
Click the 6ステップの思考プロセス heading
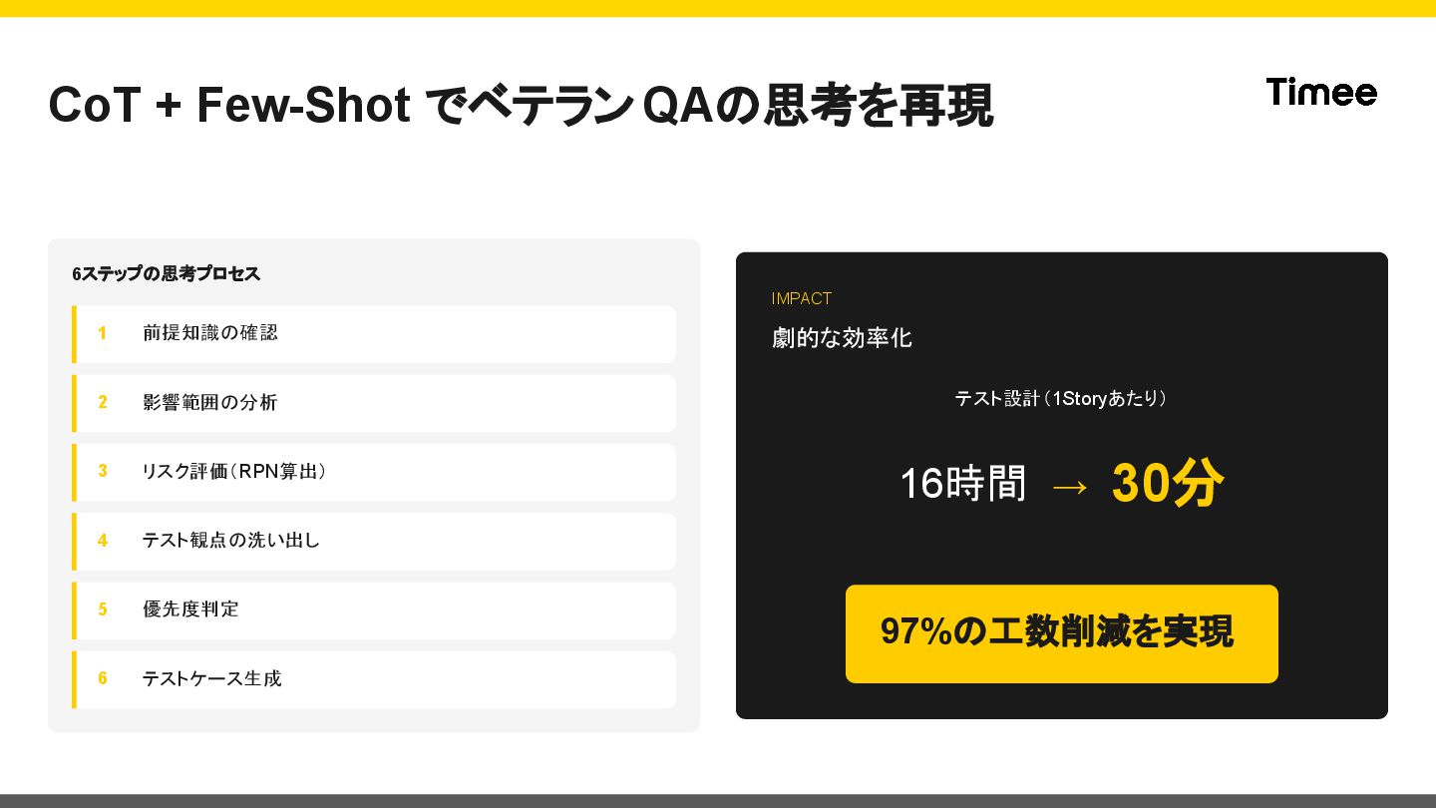pyautogui.click(x=166, y=273)
